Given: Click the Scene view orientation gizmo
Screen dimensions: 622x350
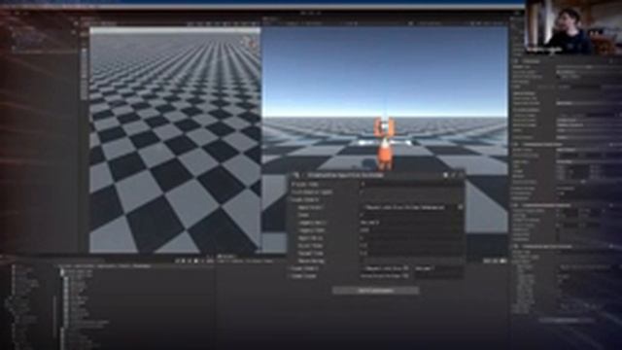Looking at the screenshot, I should [x=249, y=42].
